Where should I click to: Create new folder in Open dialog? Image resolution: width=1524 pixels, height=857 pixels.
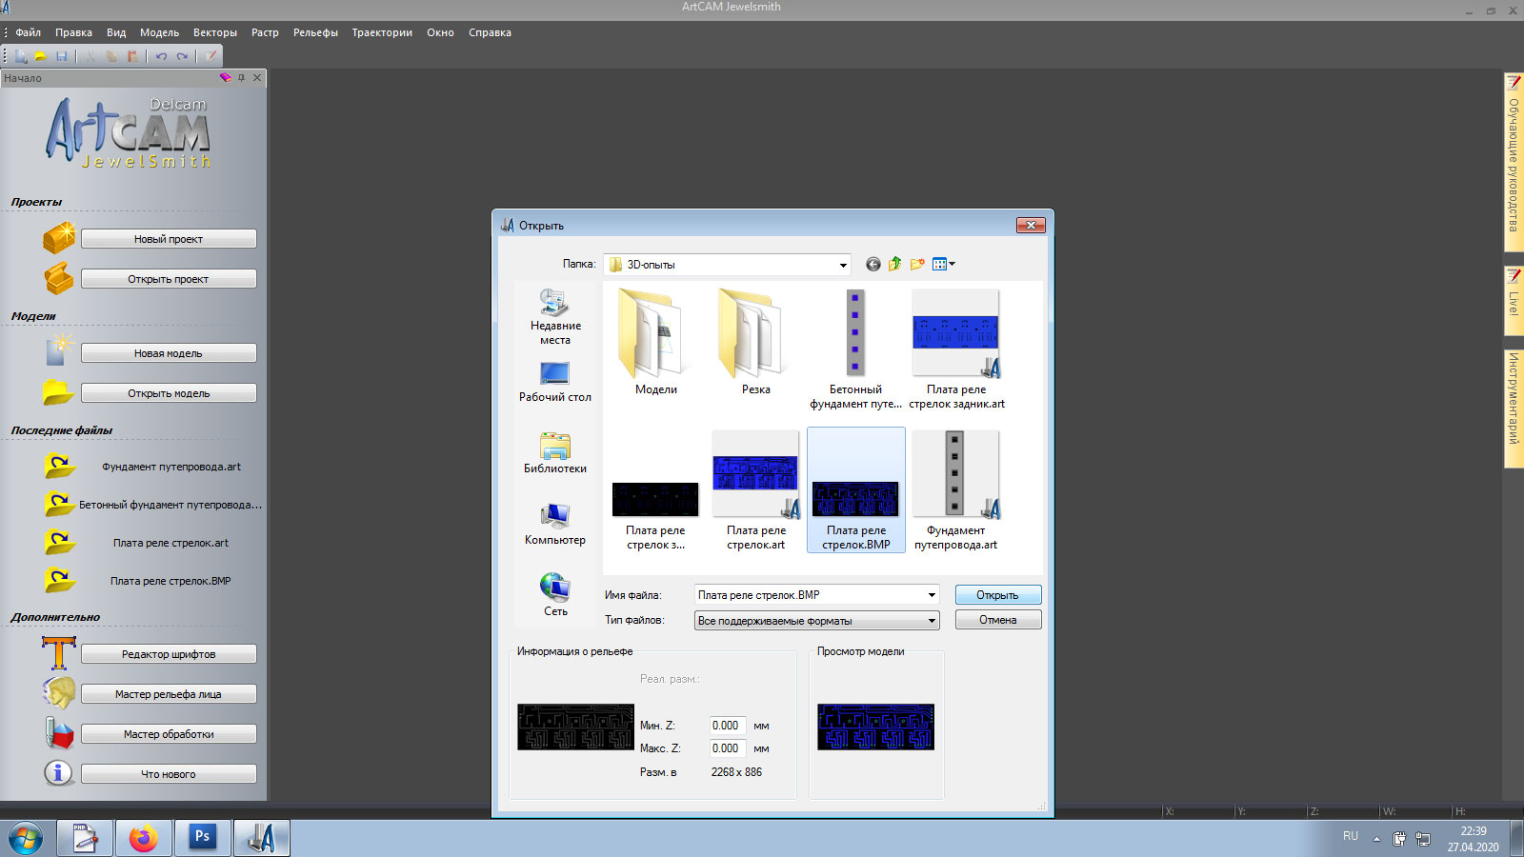[917, 265]
